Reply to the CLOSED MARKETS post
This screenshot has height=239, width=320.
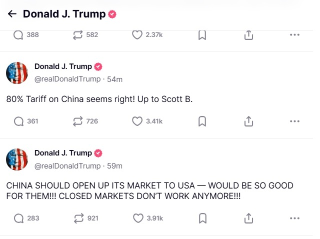[x=19, y=218]
